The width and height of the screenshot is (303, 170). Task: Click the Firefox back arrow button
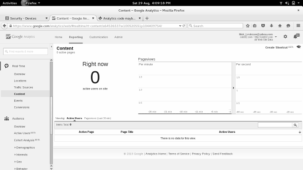point(4,26)
